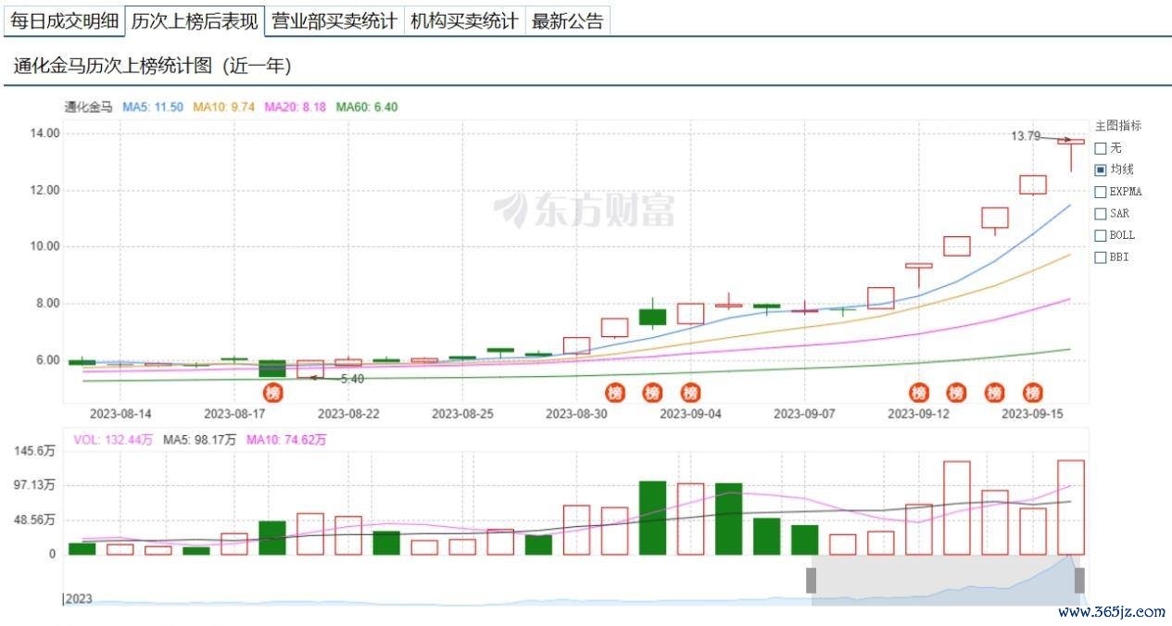Enable the BOLL indicator checkbox
Viewport: 1172px width, 626px height.
coord(1101,235)
